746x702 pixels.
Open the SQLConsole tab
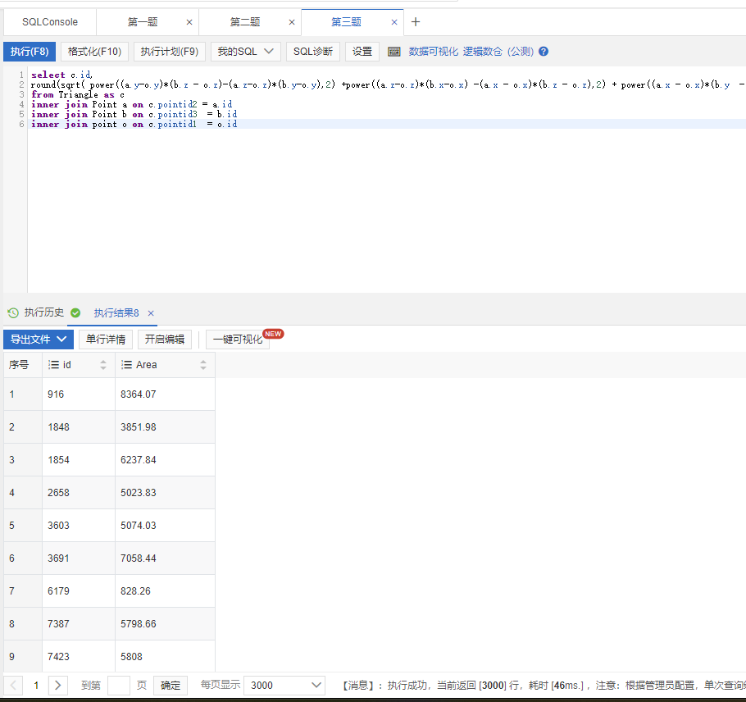pyautogui.click(x=50, y=22)
